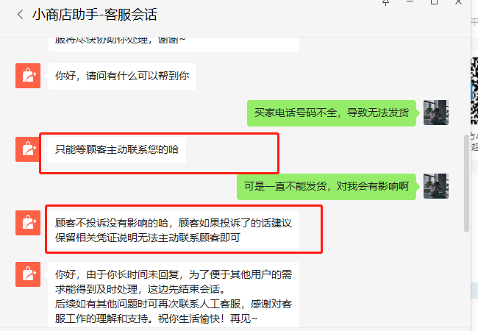Pin the chat window with the pin icon
This screenshot has height=331, width=478.
[x=385, y=2]
